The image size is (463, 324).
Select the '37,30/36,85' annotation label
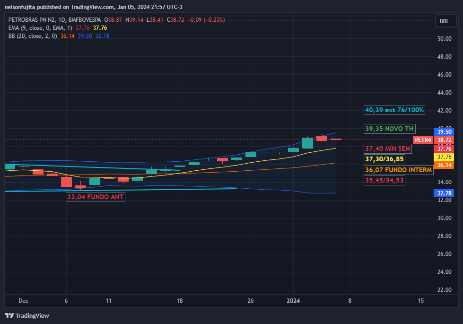pos(384,159)
